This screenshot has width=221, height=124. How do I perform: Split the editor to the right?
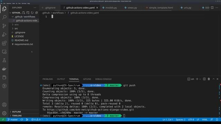pos(212,8)
